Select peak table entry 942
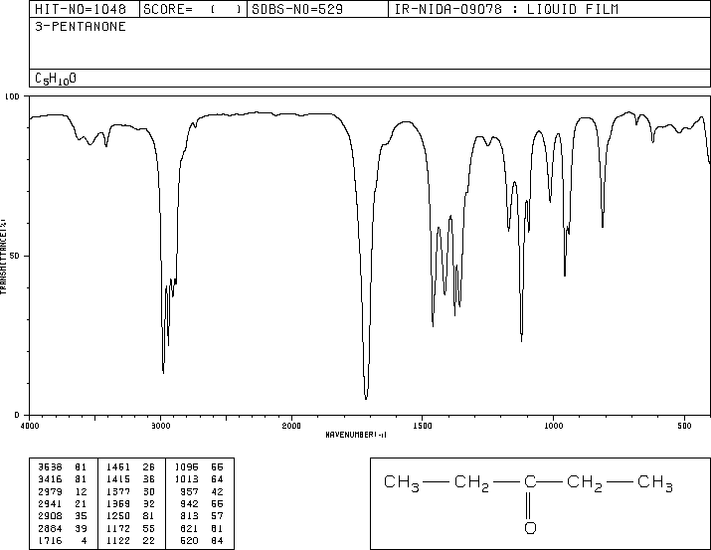The width and height of the screenshot is (711, 550). pos(189,503)
